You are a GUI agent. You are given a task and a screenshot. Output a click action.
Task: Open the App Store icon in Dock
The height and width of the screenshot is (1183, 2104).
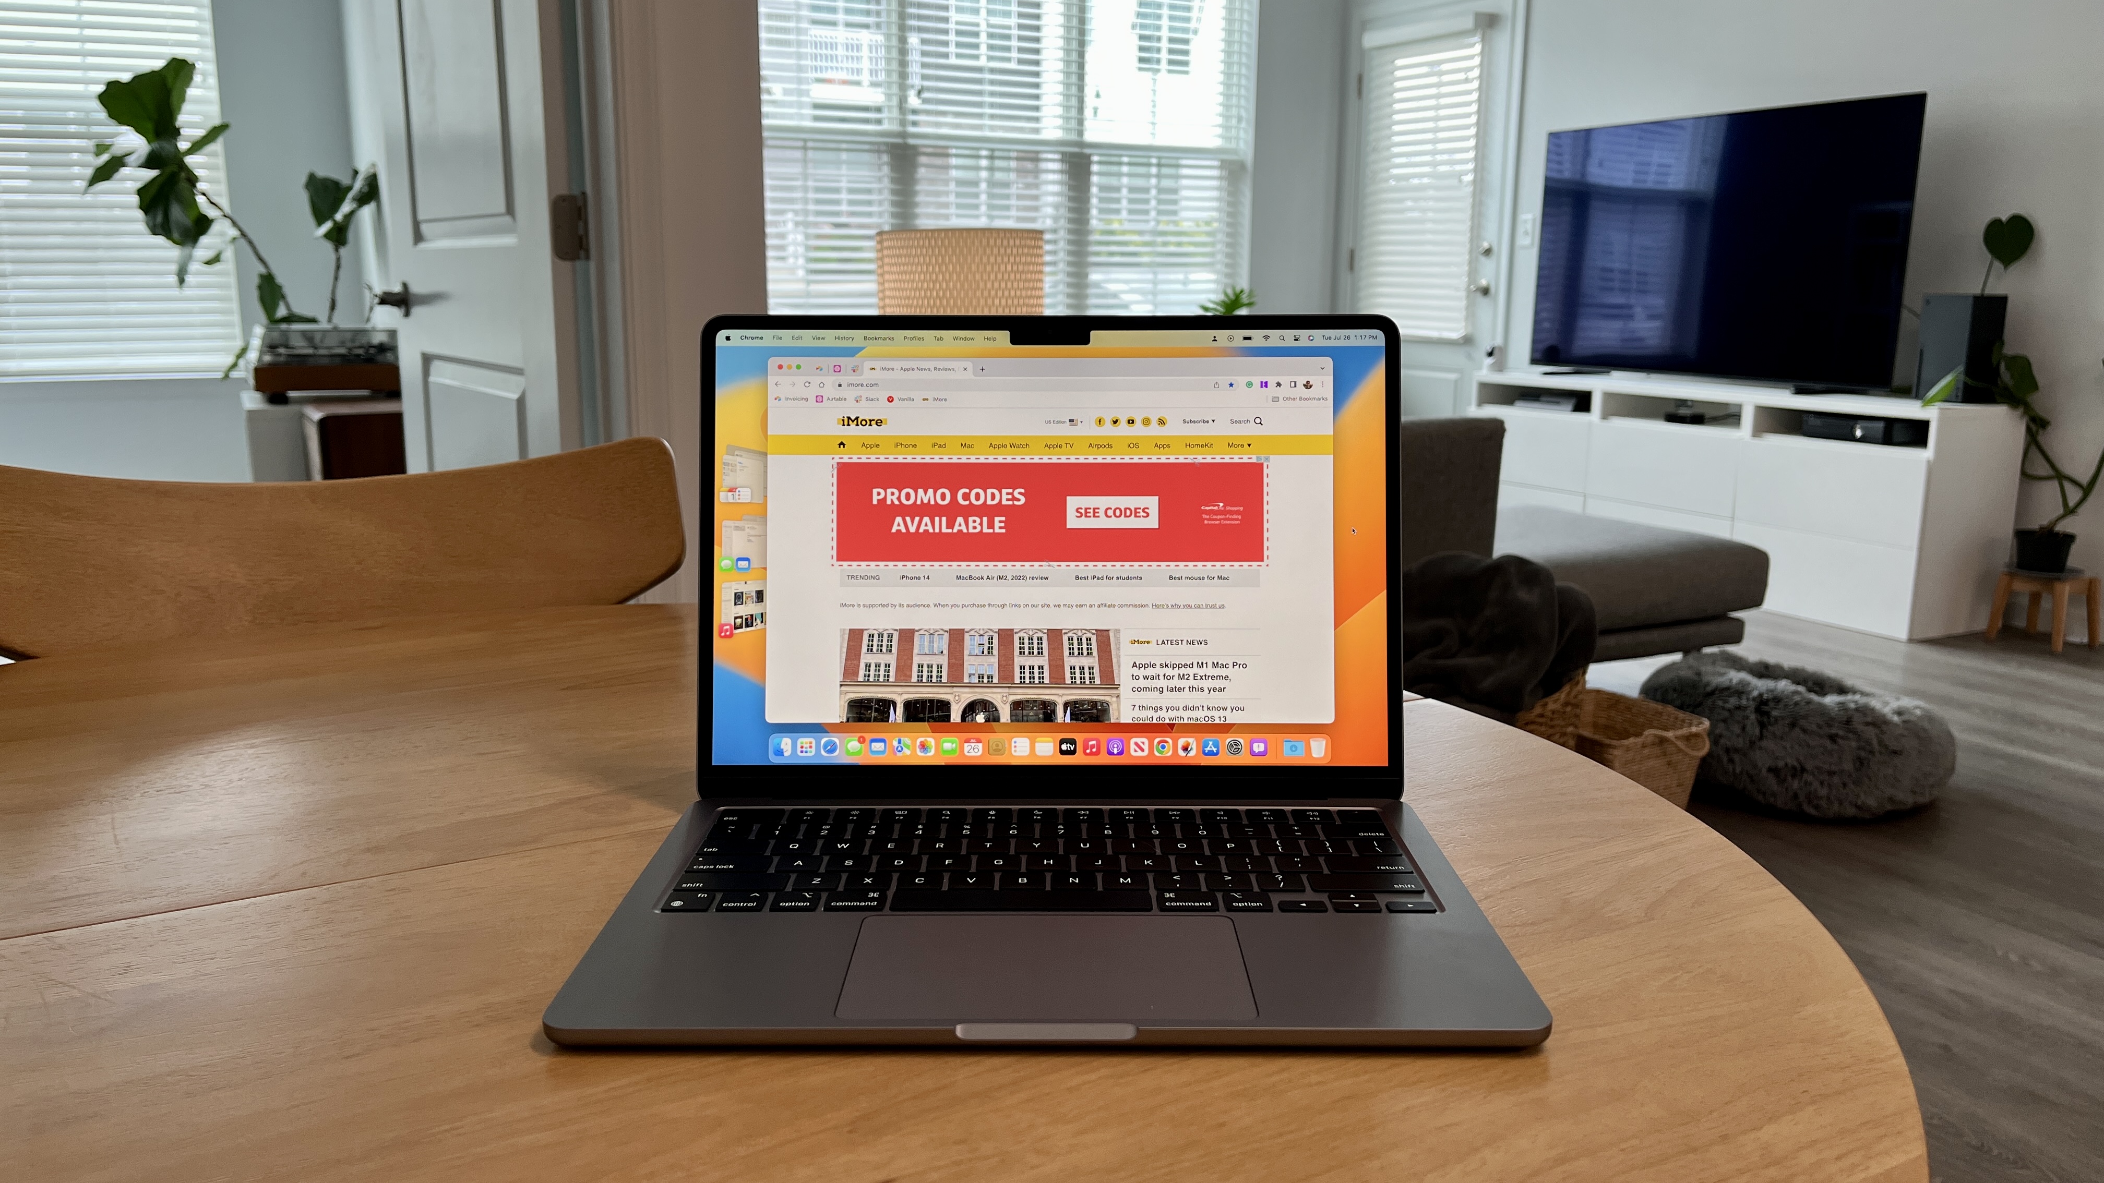[1211, 747]
